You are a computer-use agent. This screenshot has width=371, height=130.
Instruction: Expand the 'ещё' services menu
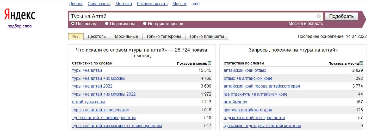[x=195, y=4]
